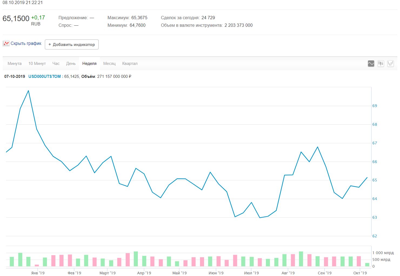The height and width of the screenshot is (276, 400).
Task: Click the chart icon beside Скрыть график
Action: [6, 44]
